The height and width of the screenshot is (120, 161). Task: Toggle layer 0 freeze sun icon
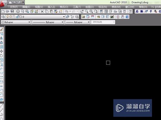point(11,17)
